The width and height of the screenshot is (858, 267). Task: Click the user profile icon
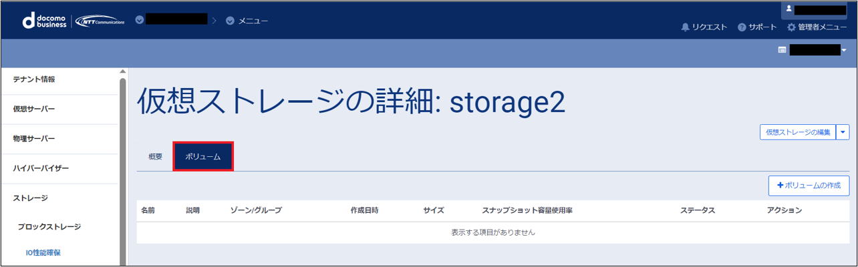pos(789,9)
